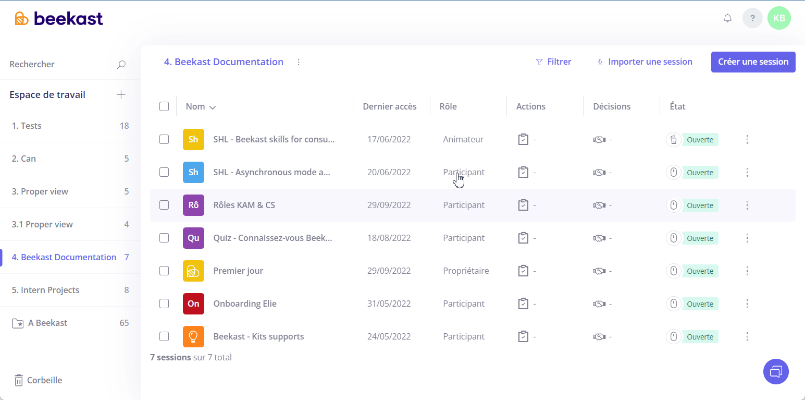Viewport: 805px width, 400px height.
Task: Click the search magnifier icon
Action: pos(121,64)
